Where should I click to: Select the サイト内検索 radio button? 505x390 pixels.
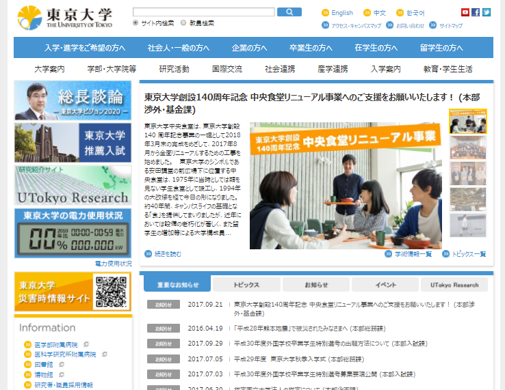[x=135, y=23]
